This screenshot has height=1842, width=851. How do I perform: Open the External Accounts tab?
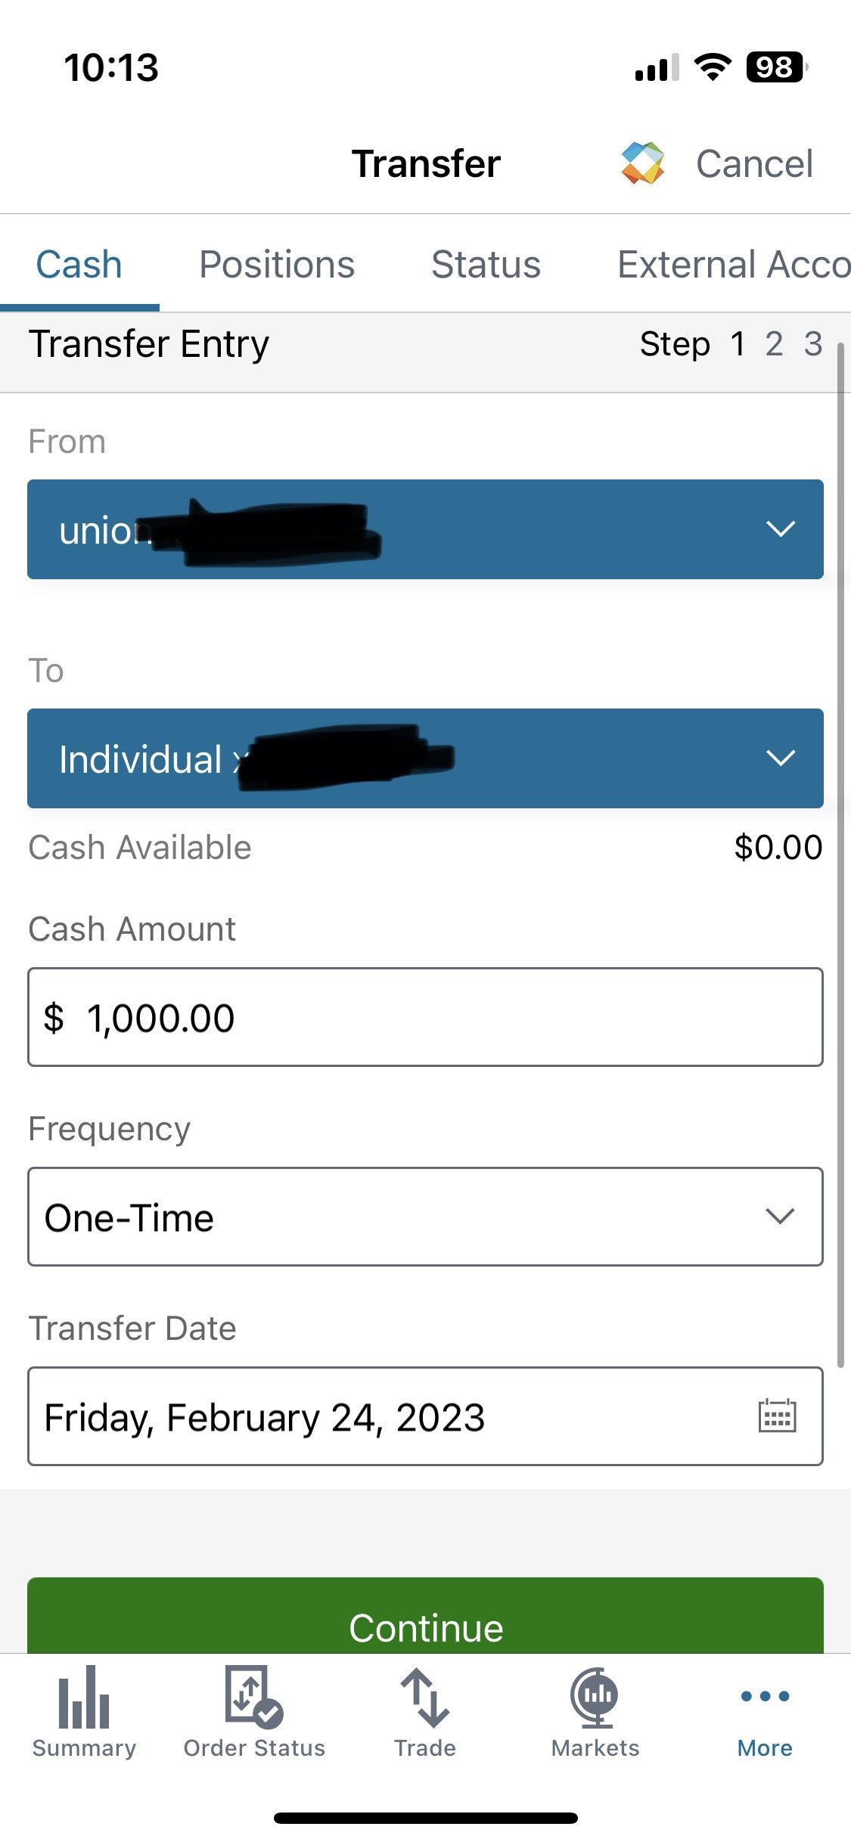732,265
